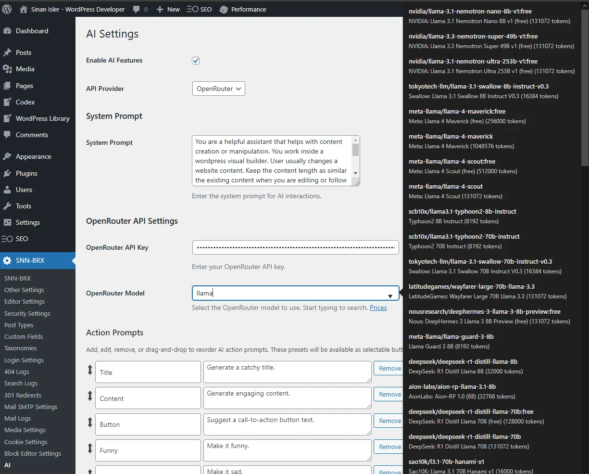589x474 pixels.
Task: Open Plugins from the sidebar
Action: coord(26,173)
